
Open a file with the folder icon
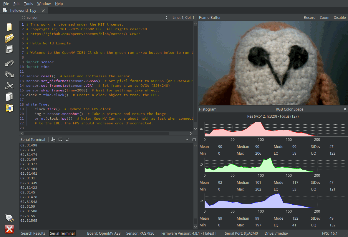tap(9, 38)
